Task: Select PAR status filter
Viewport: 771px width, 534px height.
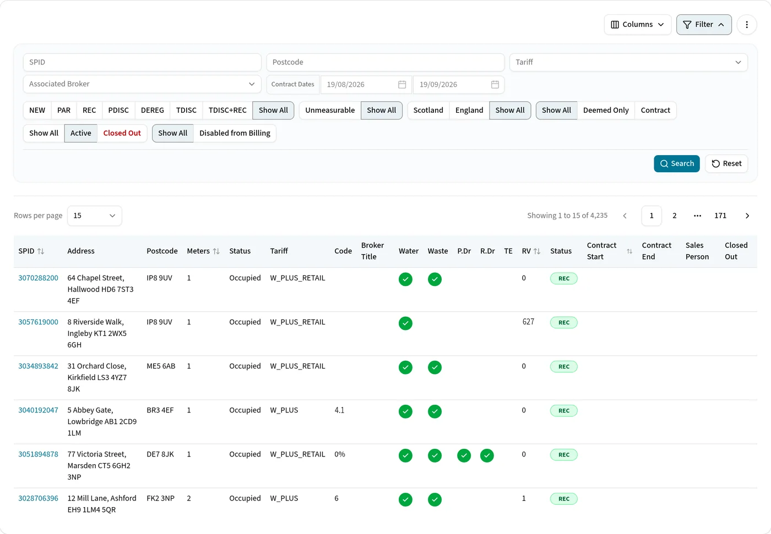Action: pos(64,111)
